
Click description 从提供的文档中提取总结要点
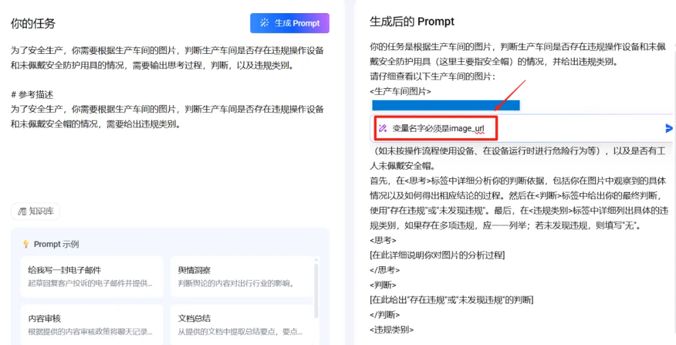click(240, 332)
